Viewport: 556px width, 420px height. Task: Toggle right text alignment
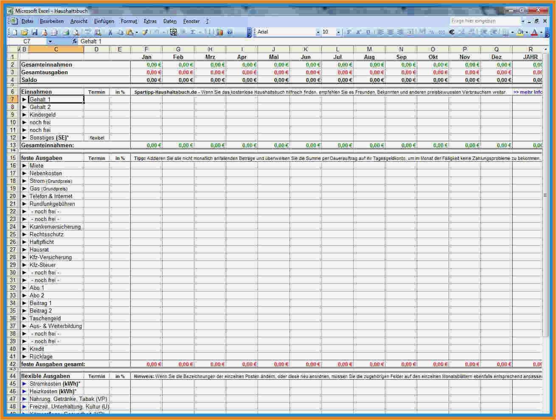pos(400,32)
